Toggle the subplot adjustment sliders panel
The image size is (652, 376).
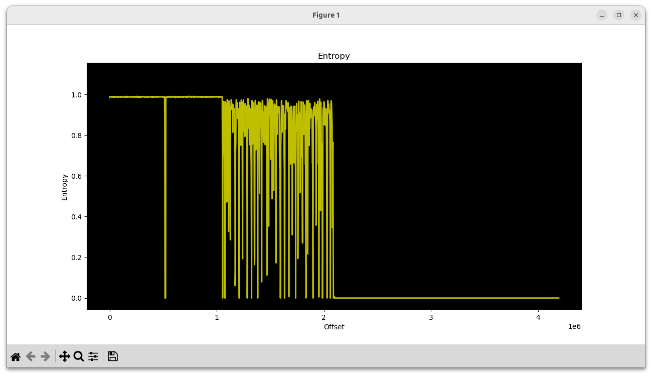[x=93, y=356]
